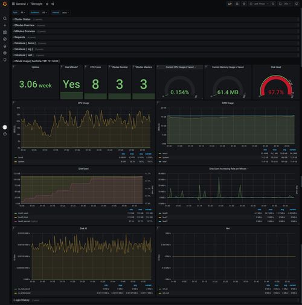302x305 pixels.
Task: Sort Net legend by min column
Action: point(268,285)
